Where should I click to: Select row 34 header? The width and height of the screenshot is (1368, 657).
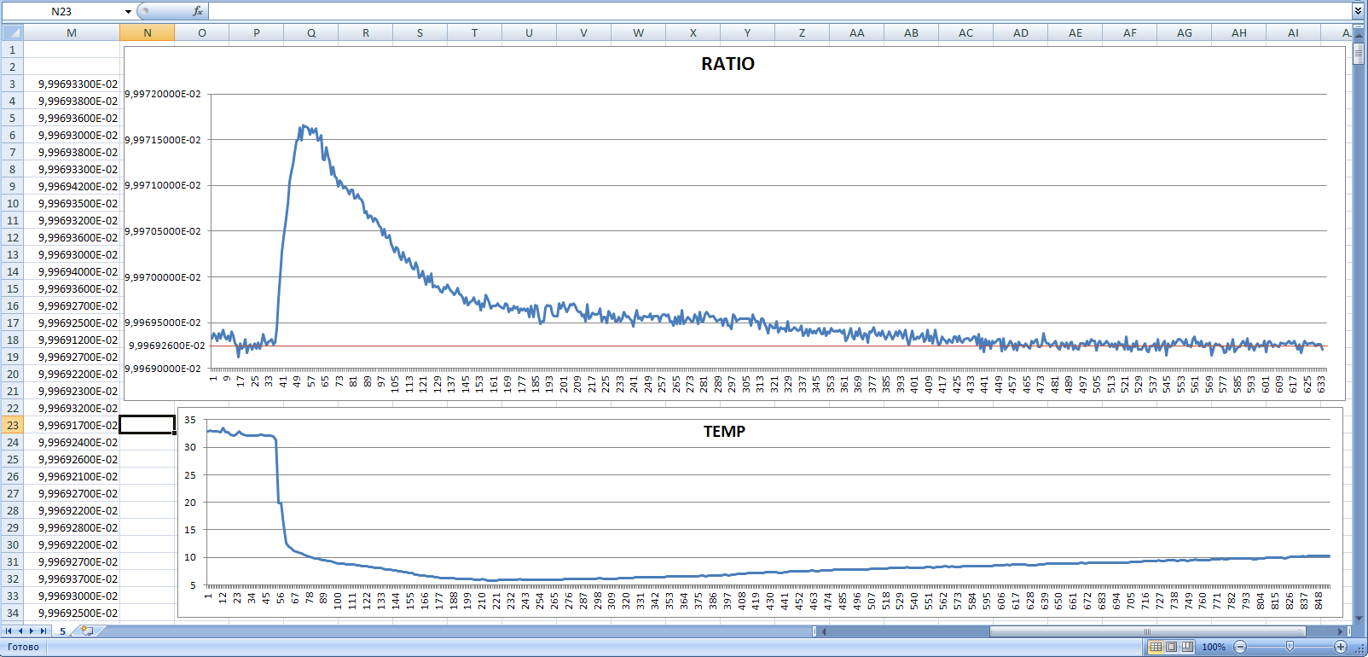[12, 613]
